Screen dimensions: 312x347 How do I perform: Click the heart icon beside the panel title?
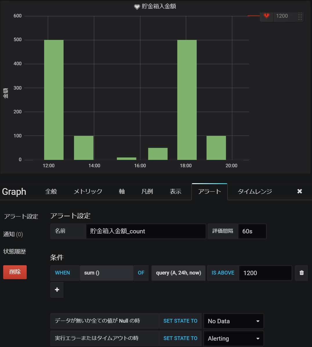[137, 7]
